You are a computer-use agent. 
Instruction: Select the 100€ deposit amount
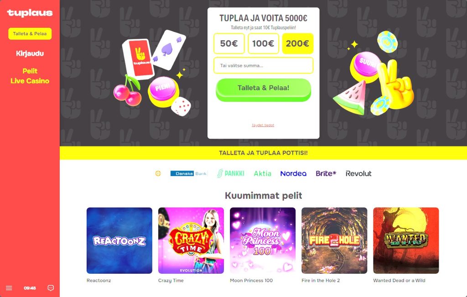(263, 43)
